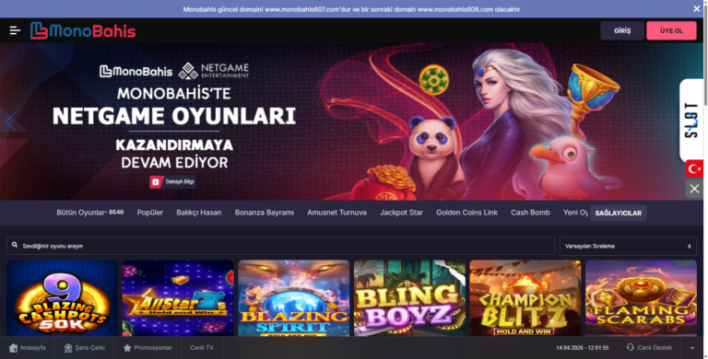Click the MonoBahis logo
The width and height of the screenshot is (708, 359).
pyautogui.click(x=83, y=30)
